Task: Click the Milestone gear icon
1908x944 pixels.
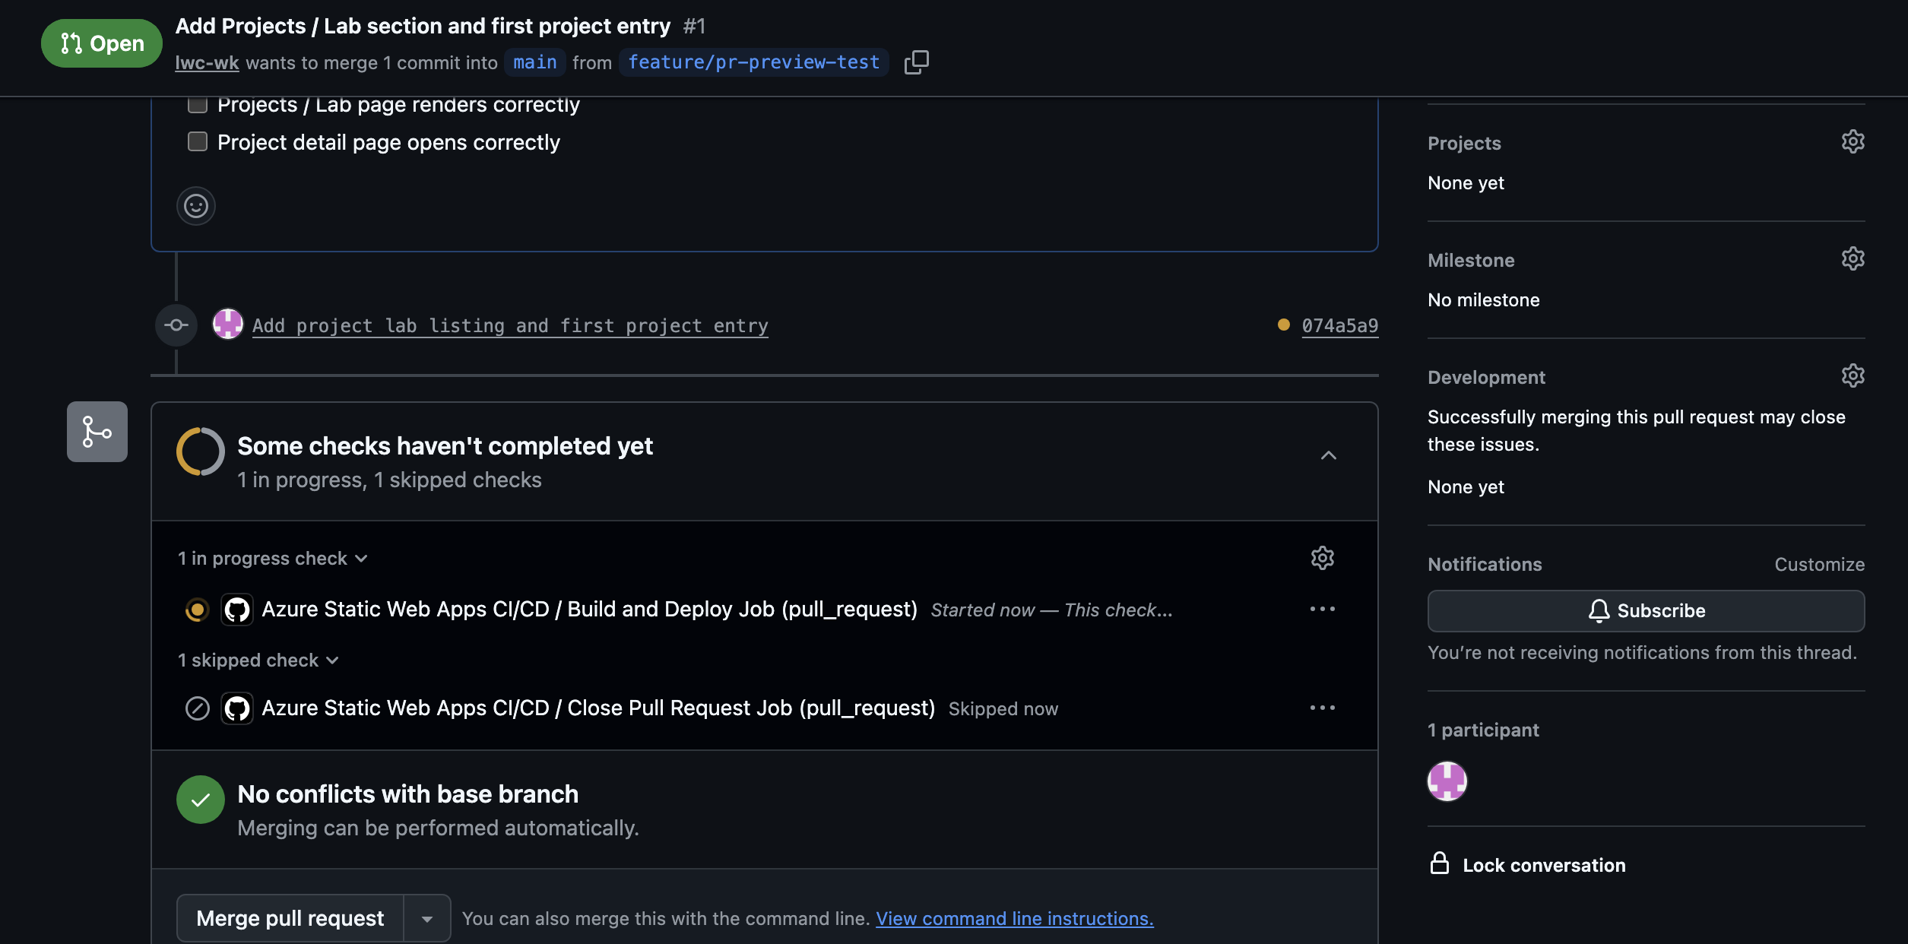Action: click(x=1853, y=259)
